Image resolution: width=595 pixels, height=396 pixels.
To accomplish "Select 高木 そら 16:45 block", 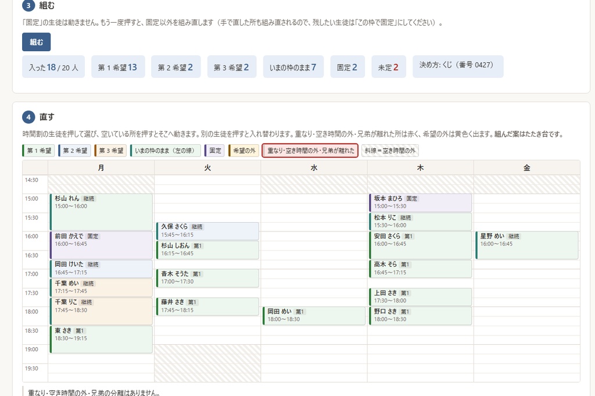I will click(x=421, y=269).
